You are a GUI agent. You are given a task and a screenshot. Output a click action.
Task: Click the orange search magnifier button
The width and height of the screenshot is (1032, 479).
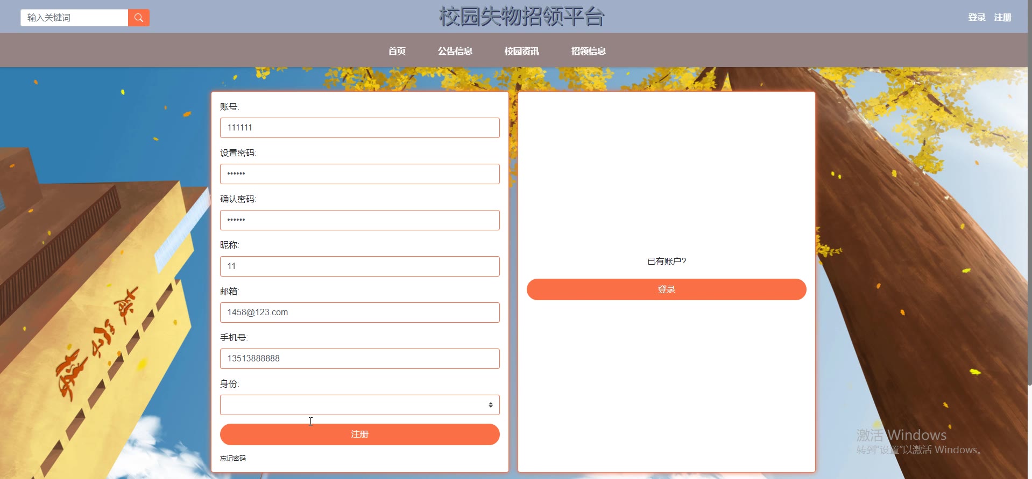tap(139, 18)
